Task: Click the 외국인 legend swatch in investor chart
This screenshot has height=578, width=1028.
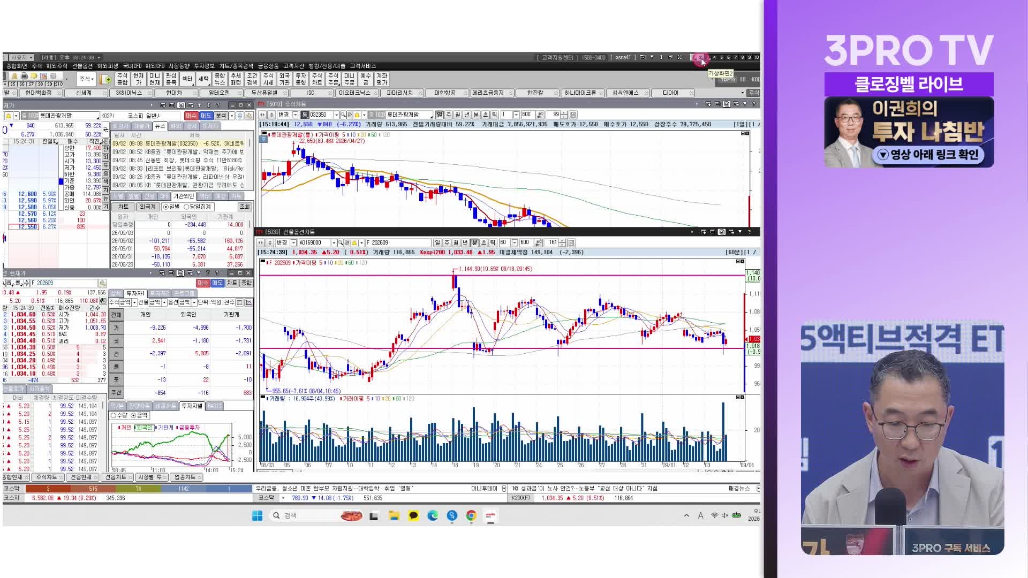Action: pos(144,428)
